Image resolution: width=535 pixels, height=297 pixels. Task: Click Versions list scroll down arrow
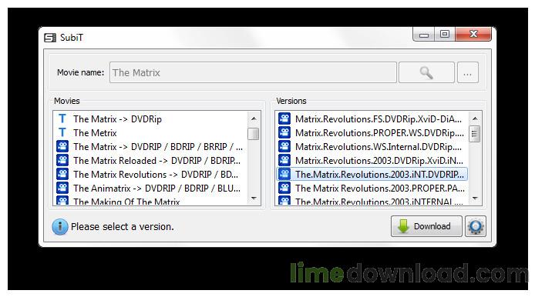click(x=475, y=199)
